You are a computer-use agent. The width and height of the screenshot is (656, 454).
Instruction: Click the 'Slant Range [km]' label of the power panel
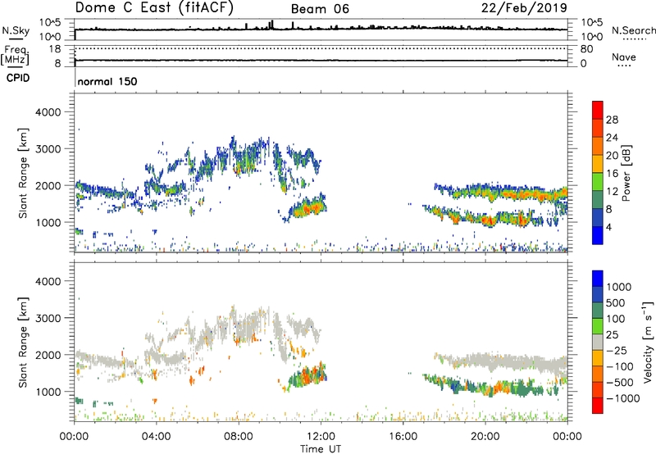point(23,173)
